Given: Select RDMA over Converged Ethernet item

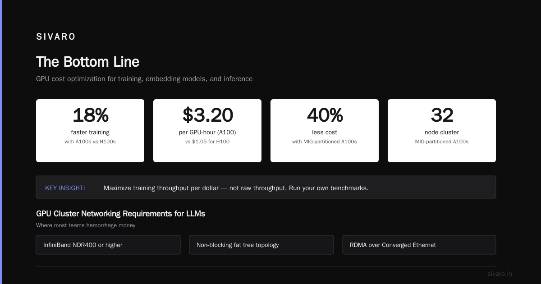Looking at the screenshot, I should (x=419, y=245).
